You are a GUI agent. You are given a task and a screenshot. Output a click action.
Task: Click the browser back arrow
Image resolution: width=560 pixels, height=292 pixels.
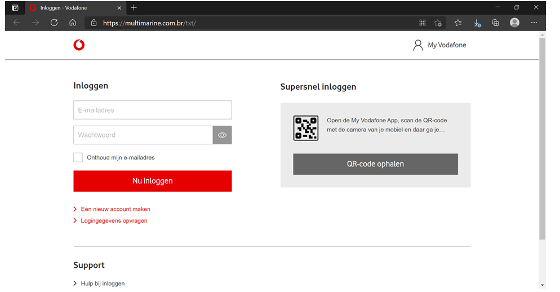[17, 23]
